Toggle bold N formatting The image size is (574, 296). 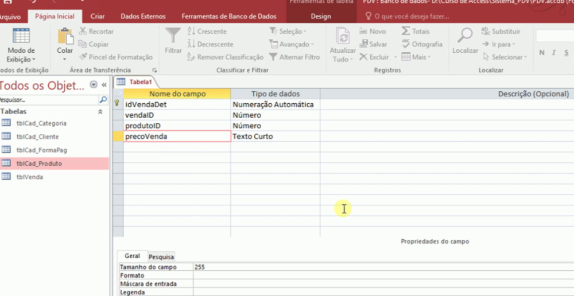[542, 53]
